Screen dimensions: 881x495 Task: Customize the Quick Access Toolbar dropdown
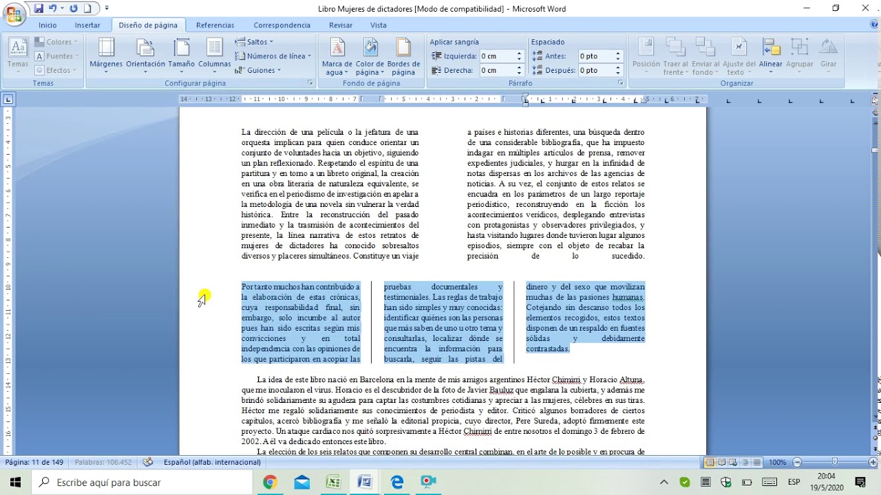pos(107,9)
